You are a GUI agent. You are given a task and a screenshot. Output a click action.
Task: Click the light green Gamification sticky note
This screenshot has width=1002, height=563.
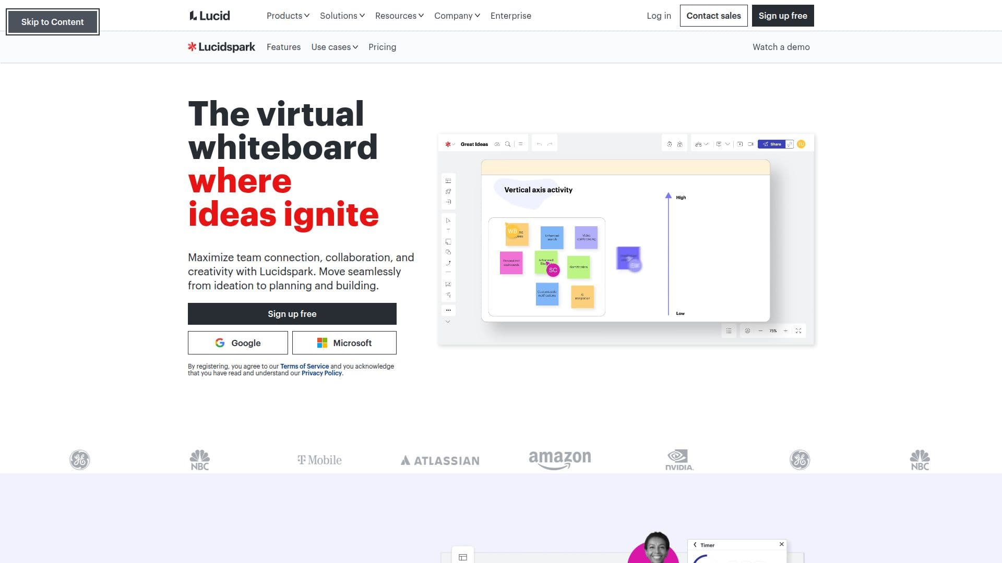coord(578,267)
